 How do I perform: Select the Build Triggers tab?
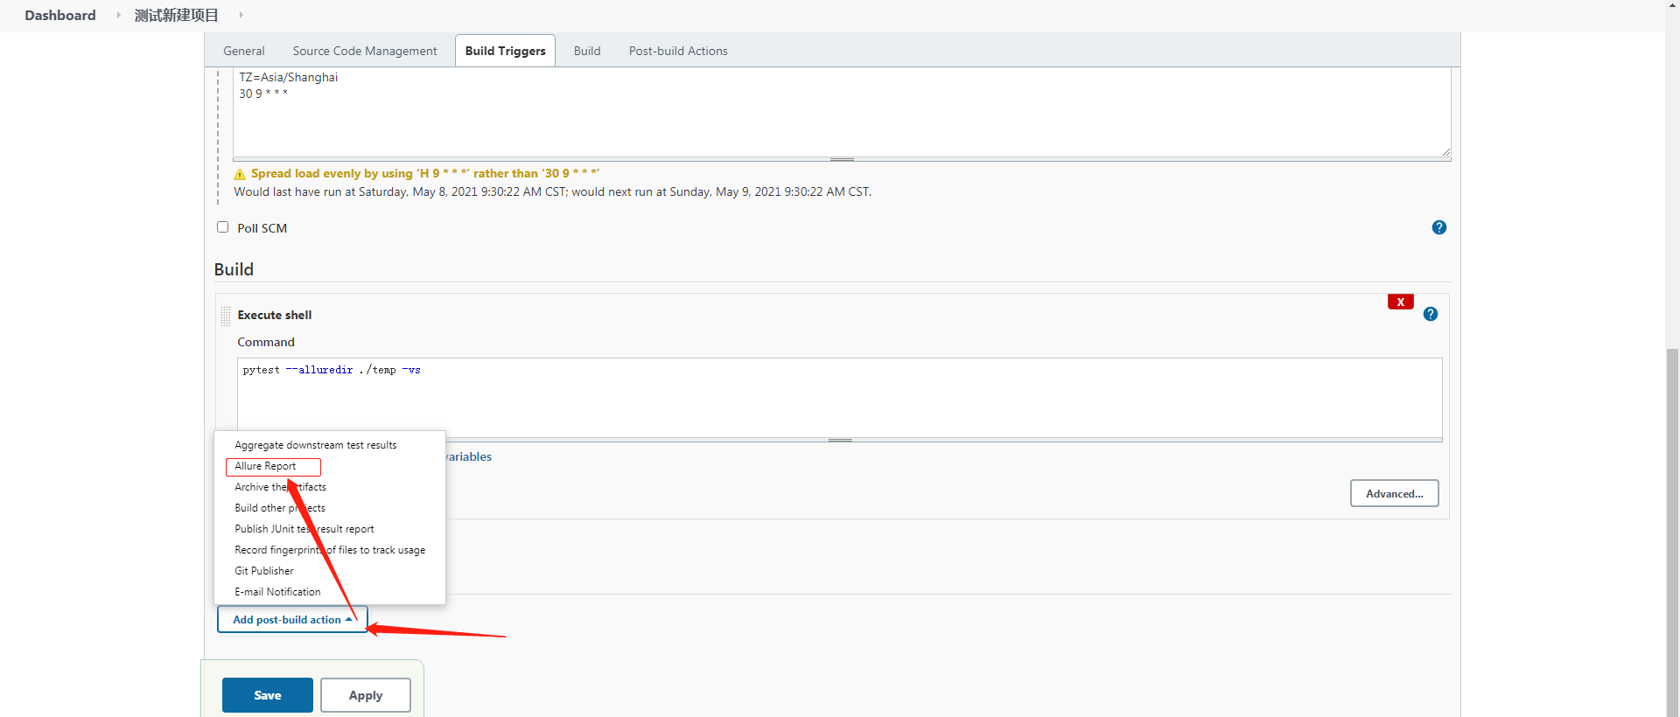(x=506, y=51)
